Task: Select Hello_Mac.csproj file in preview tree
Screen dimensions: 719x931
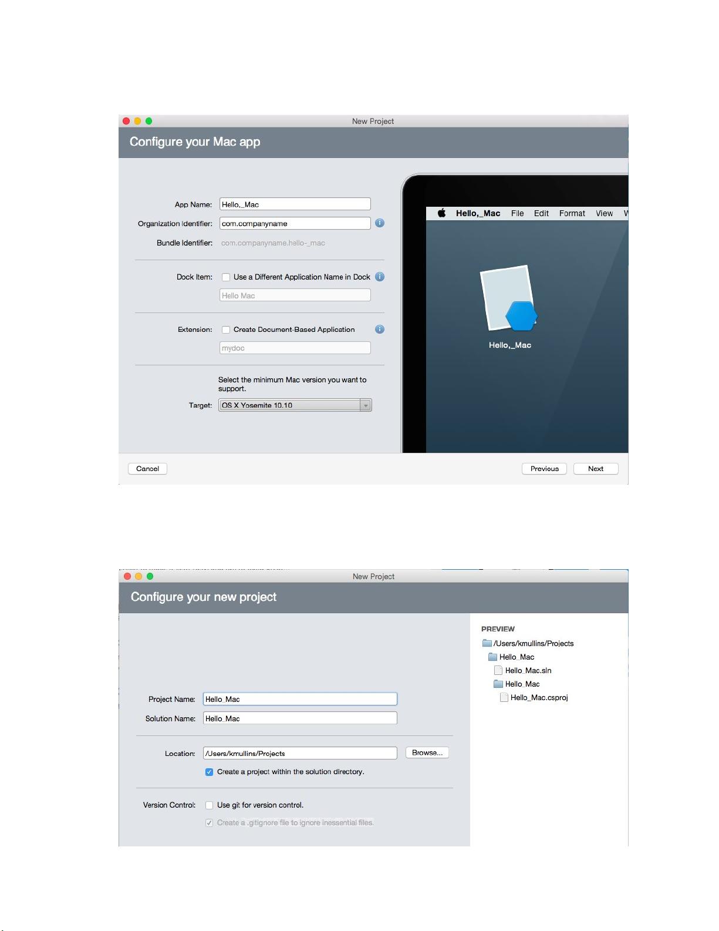Action: (x=539, y=697)
